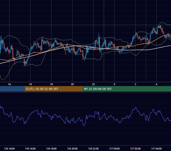Click the 7/6 18:00 date label
Viewport: 171px width, 151px height.
click(51, 148)
